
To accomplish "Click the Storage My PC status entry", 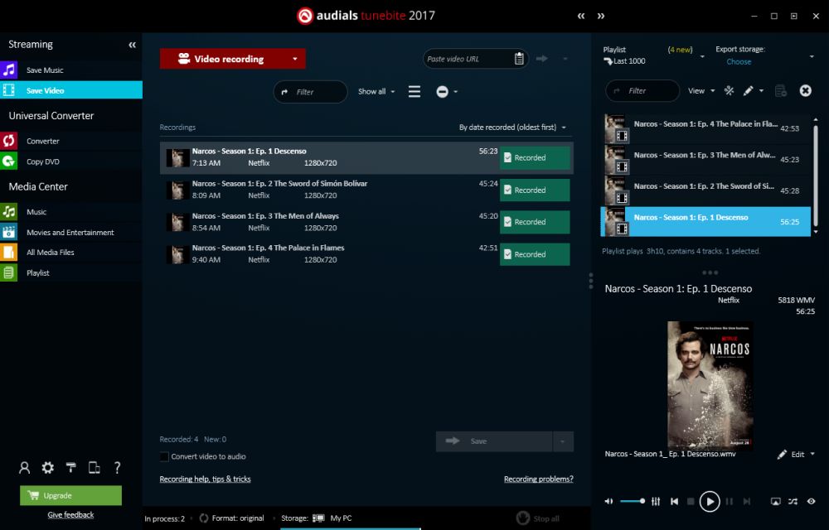I will coord(317,518).
